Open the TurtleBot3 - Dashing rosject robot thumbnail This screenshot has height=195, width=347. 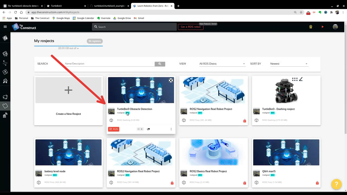[x=286, y=90]
